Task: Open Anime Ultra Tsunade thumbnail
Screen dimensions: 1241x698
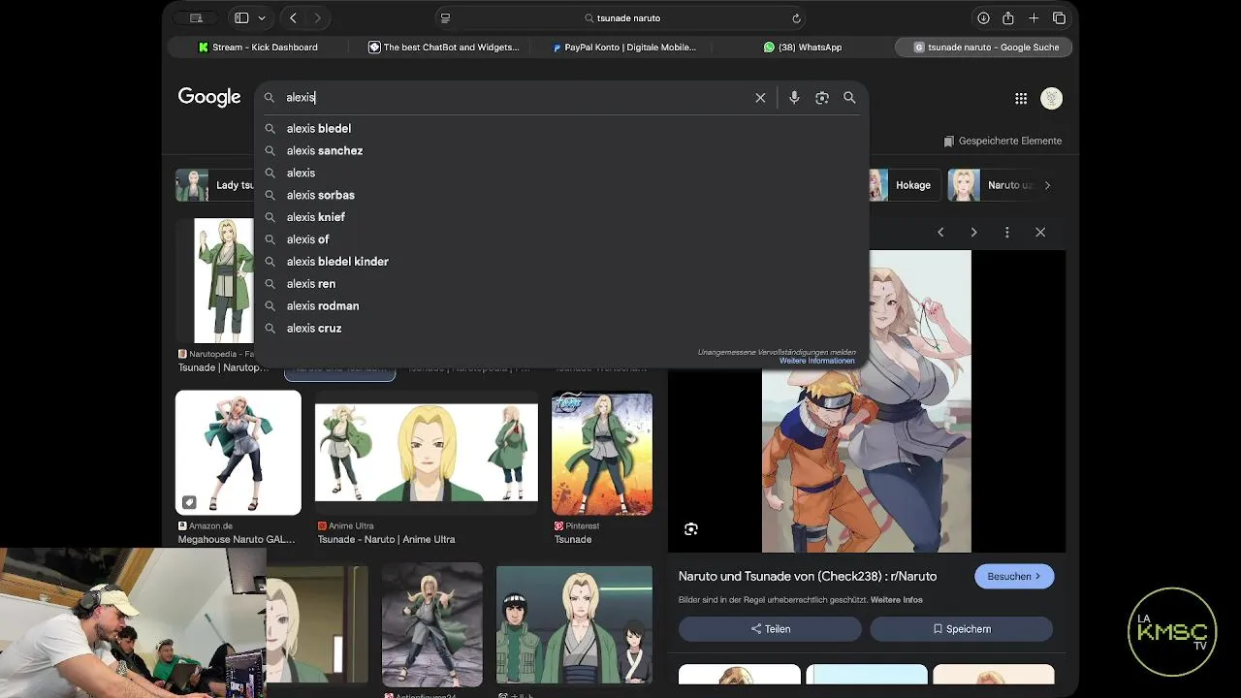Action: 426,453
